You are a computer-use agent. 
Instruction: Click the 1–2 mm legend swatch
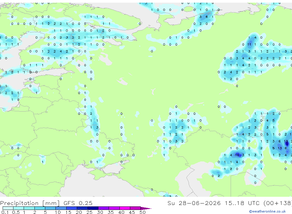[29, 208]
